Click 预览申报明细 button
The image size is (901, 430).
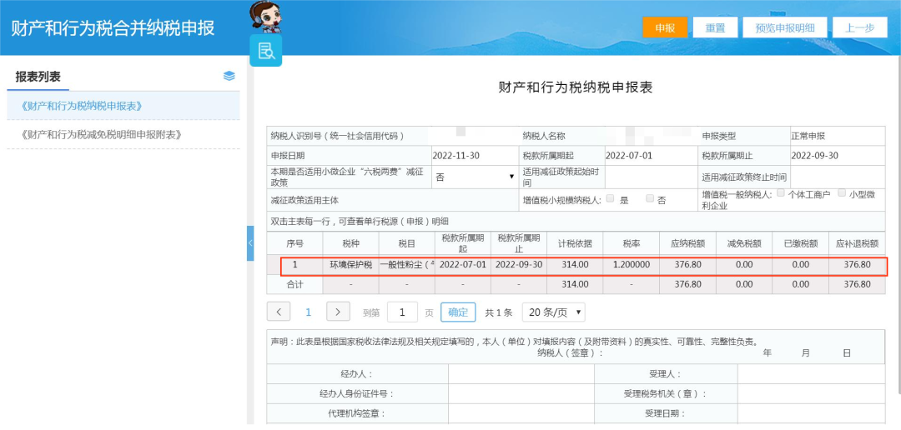(x=784, y=27)
